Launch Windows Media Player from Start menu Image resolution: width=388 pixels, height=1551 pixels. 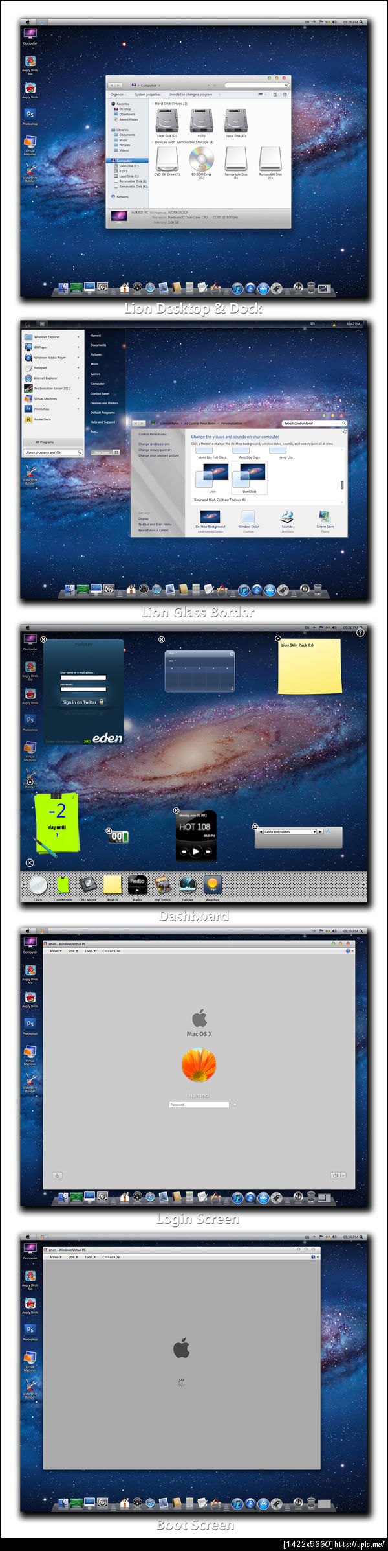click(x=50, y=358)
